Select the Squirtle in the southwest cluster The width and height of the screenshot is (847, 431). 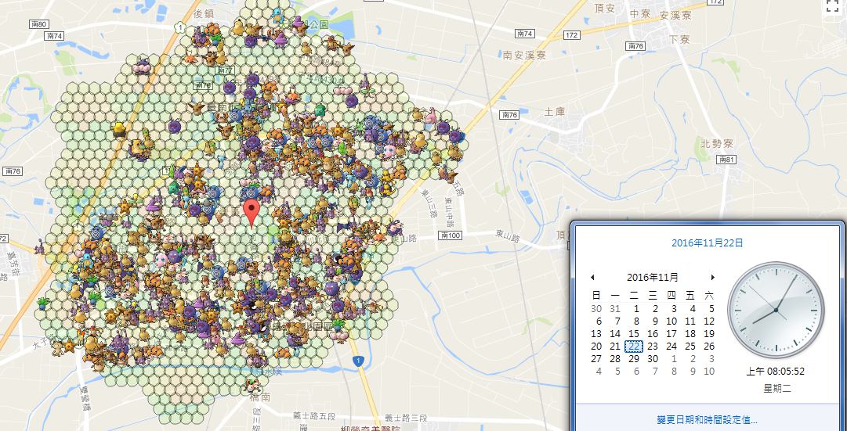click(x=86, y=261)
